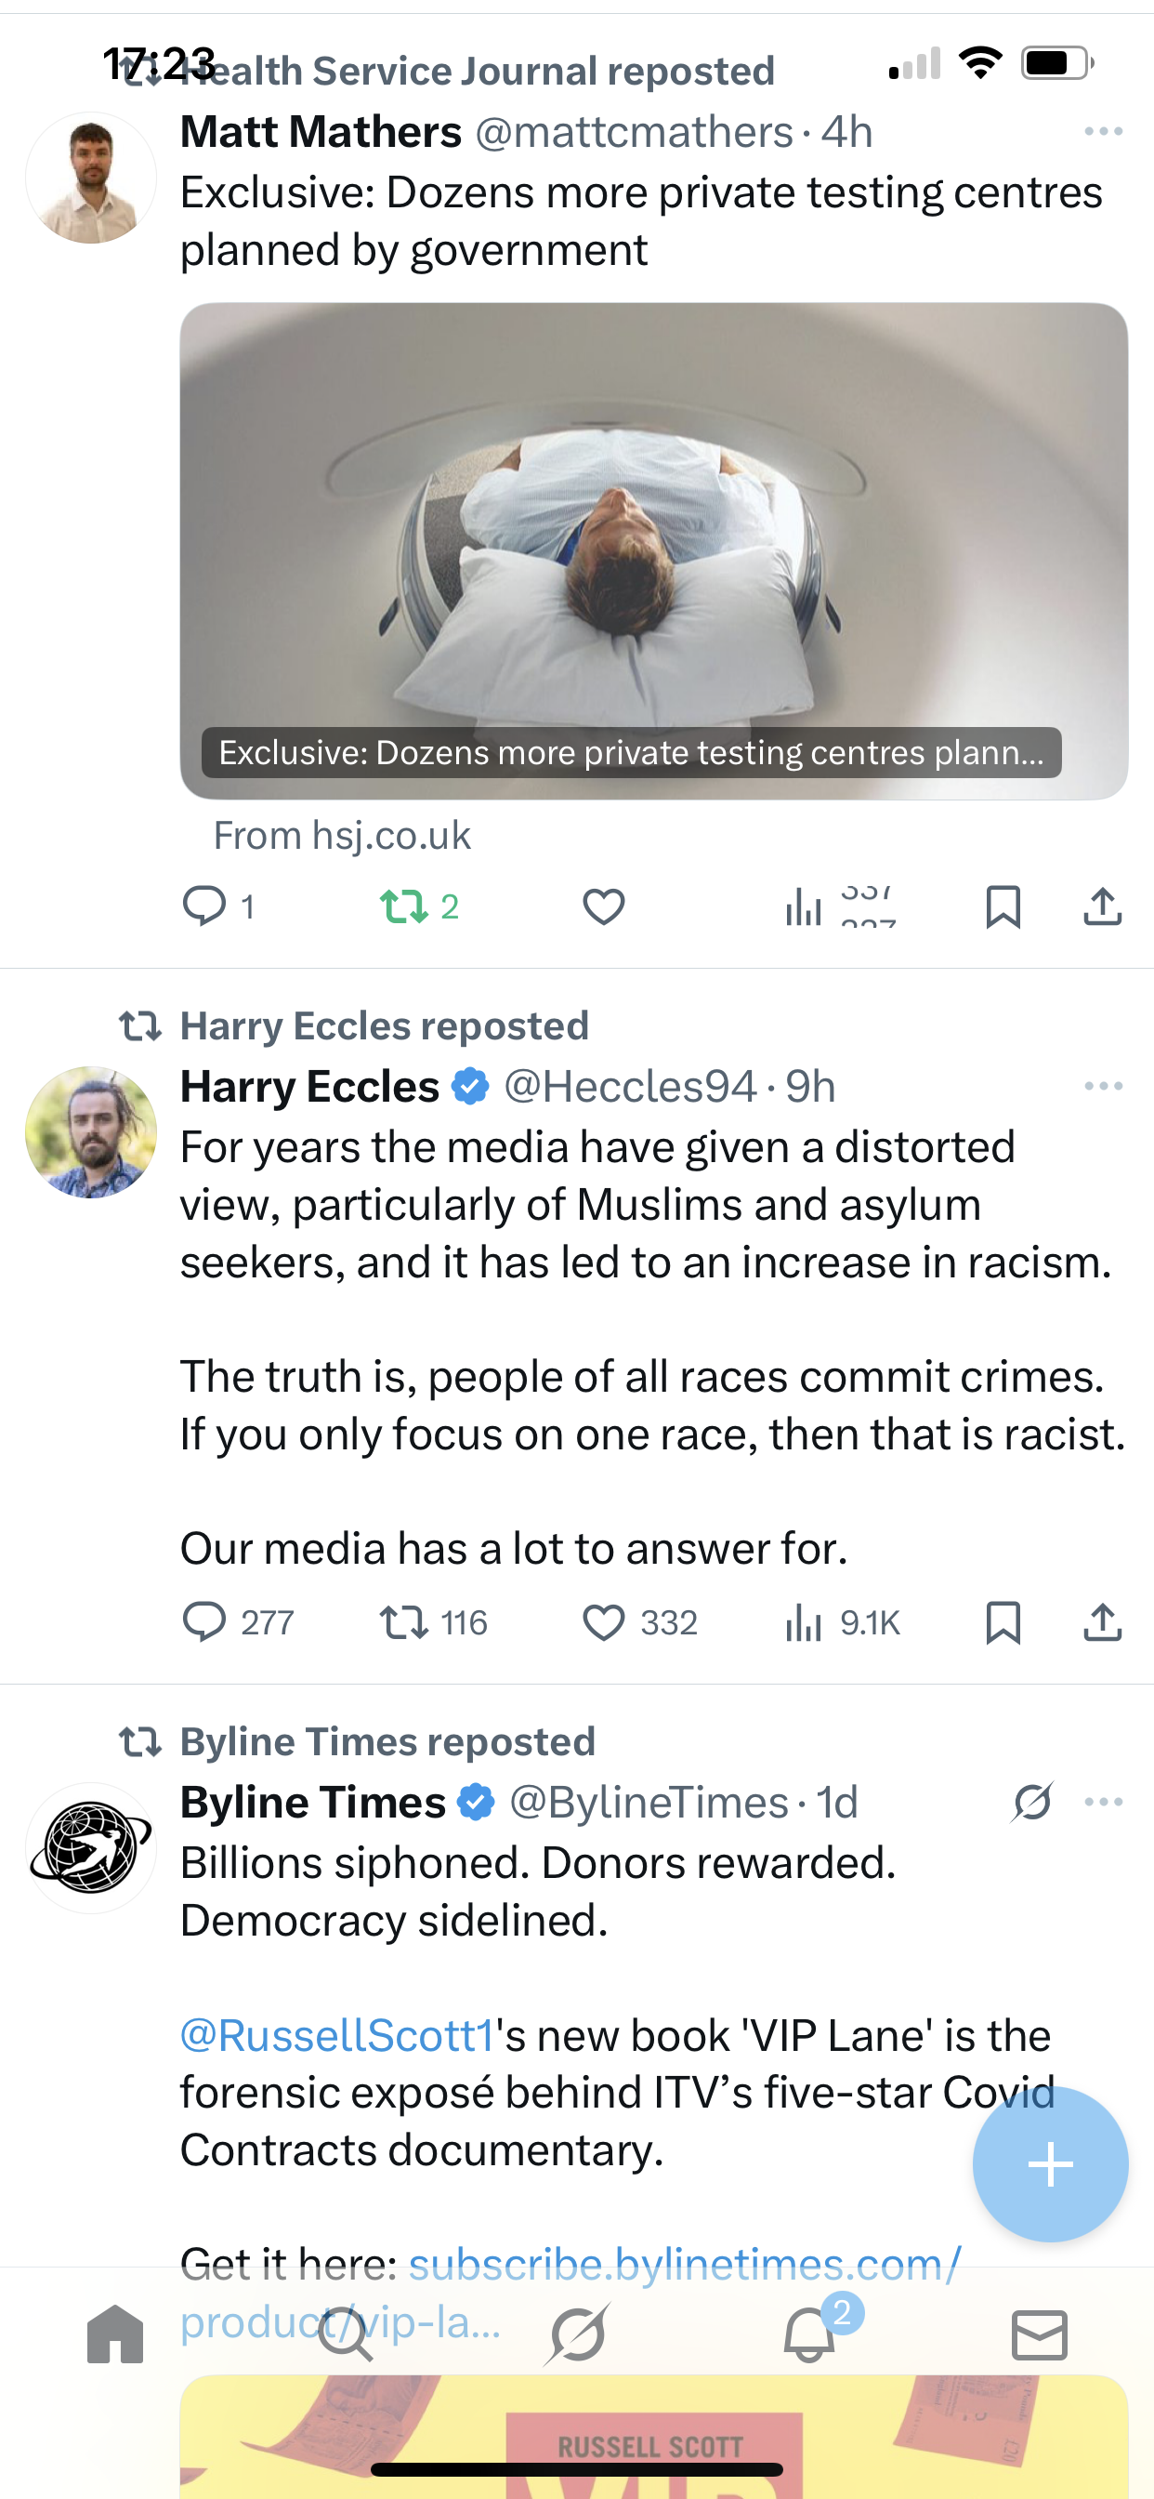Open more options on Harry Eccles' post
The height and width of the screenshot is (2499, 1154).
click(x=1103, y=1087)
